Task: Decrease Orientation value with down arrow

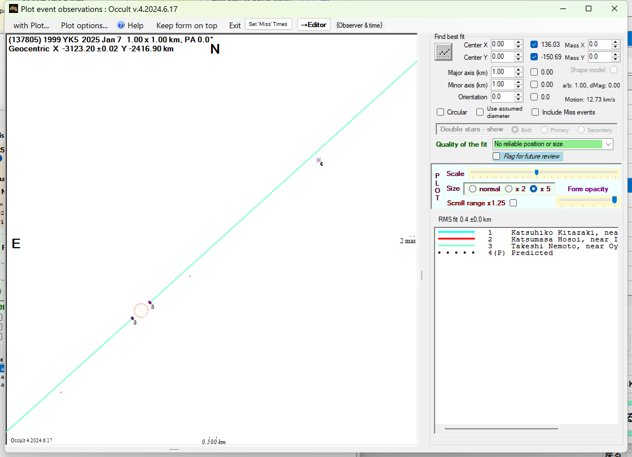Action: [519, 99]
